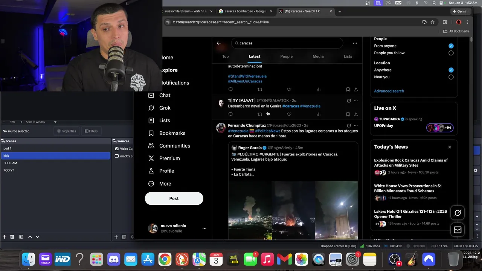Open more options on Fernando Chumpitaz tweet
The height and width of the screenshot is (271, 482).
click(x=355, y=125)
